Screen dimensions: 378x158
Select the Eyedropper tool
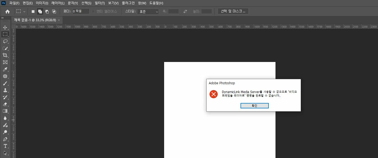point(5,69)
